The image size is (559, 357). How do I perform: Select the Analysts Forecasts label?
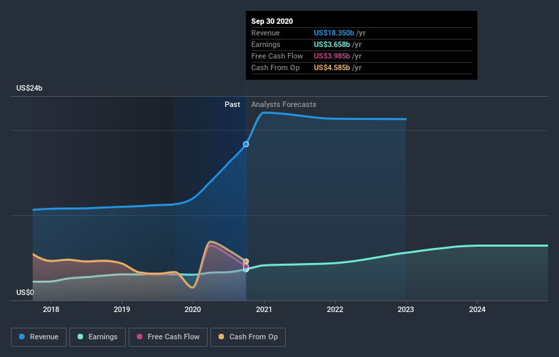(x=283, y=104)
